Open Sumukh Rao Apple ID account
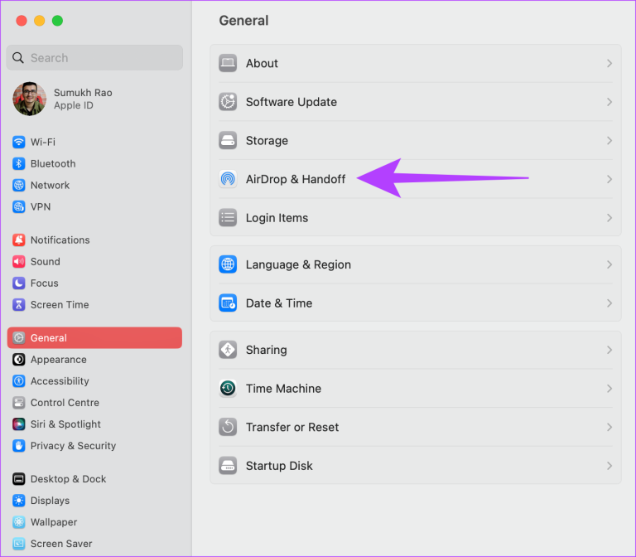This screenshot has height=557, width=636. [x=63, y=99]
